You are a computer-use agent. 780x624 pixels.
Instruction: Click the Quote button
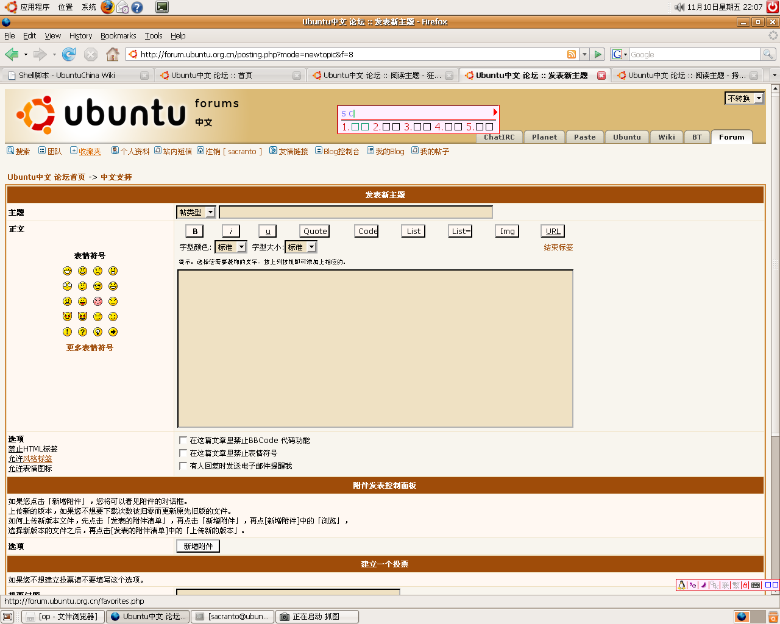(315, 231)
